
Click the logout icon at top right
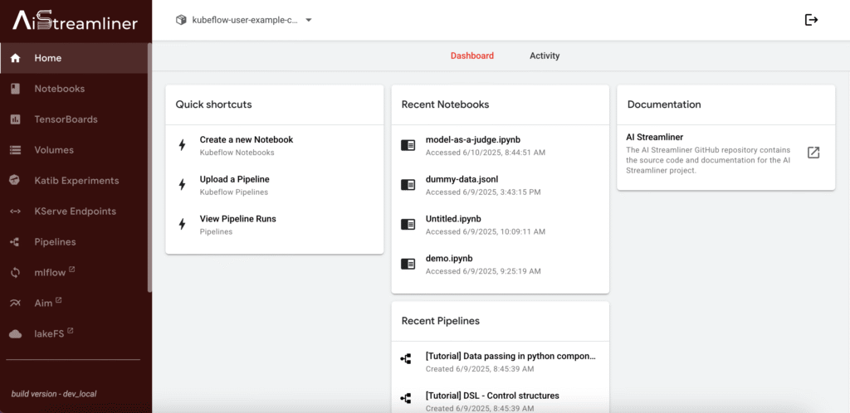pos(811,20)
